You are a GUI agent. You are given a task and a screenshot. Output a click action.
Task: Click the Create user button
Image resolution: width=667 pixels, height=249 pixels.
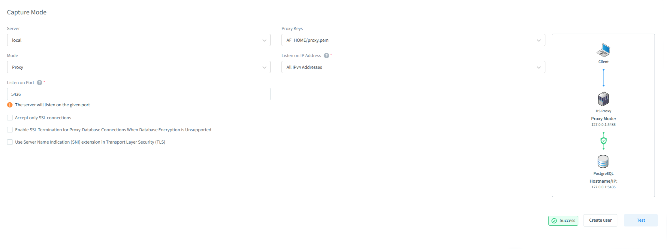600,220
